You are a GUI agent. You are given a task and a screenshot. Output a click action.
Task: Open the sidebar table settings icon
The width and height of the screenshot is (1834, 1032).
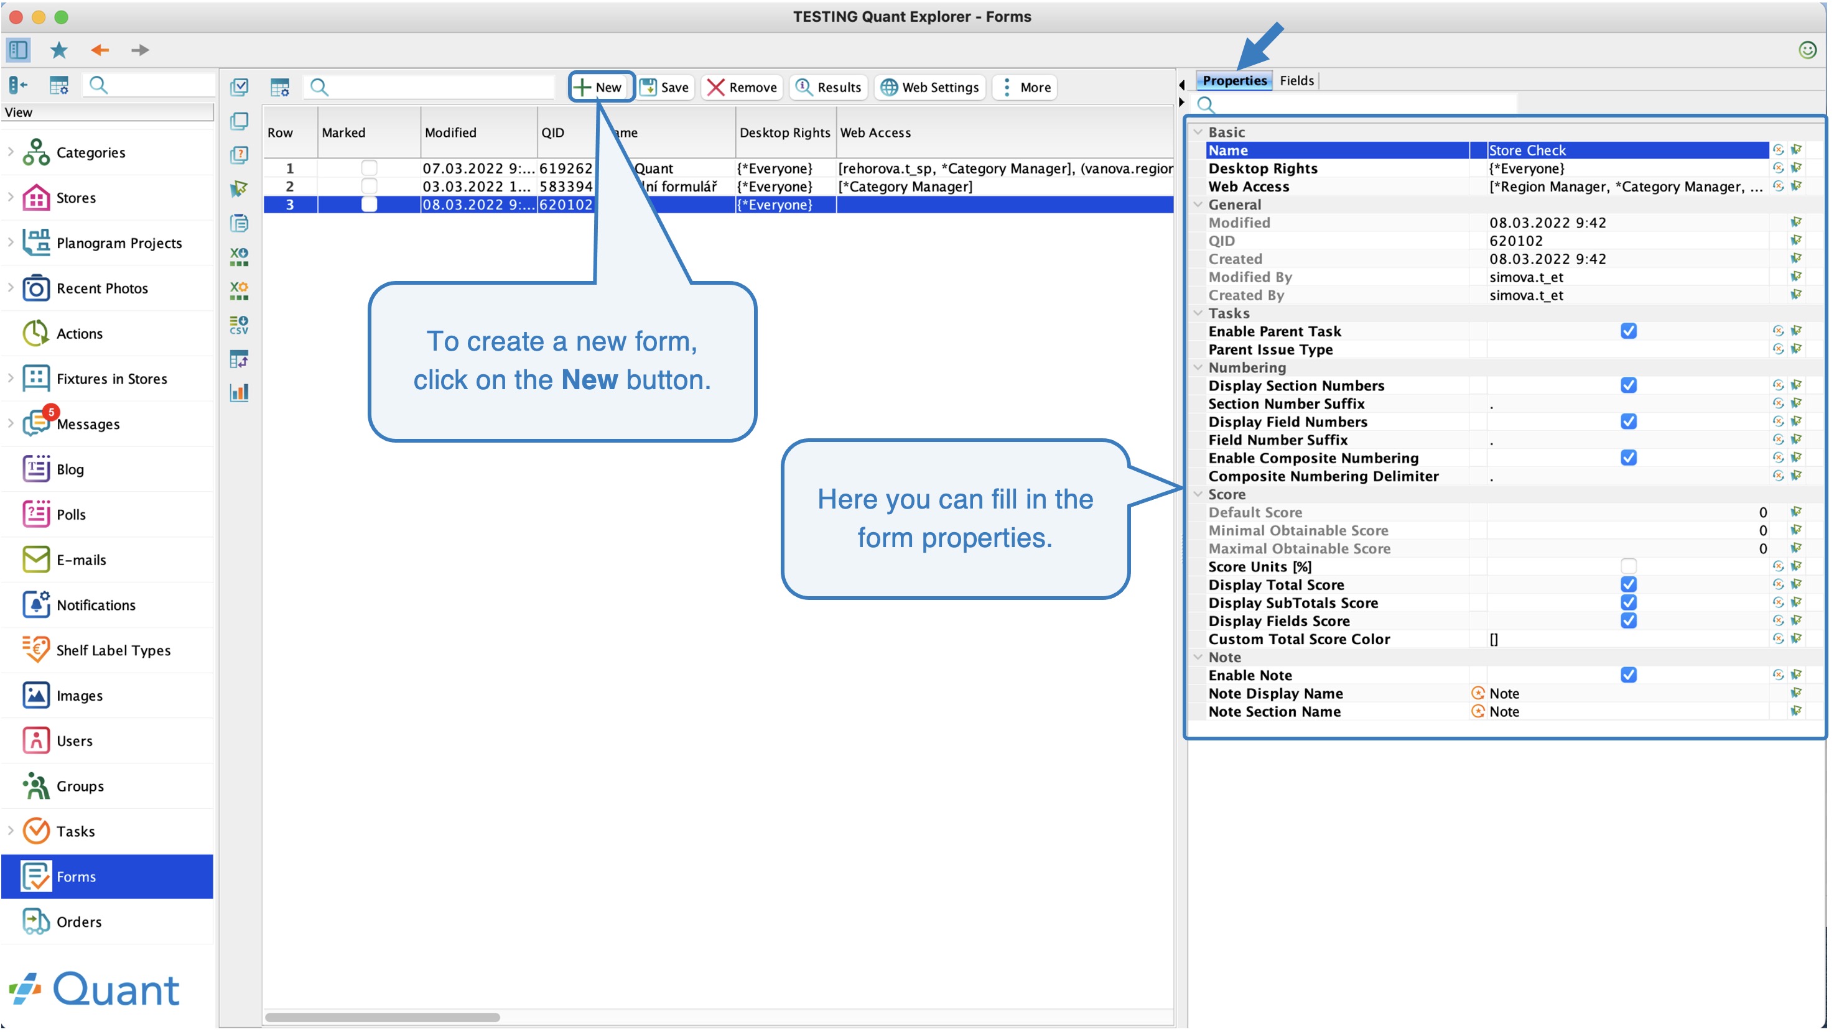click(x=59, y=85)
